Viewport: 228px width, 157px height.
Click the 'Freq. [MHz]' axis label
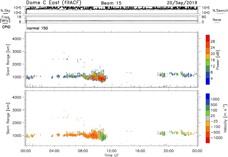[5, 19]
